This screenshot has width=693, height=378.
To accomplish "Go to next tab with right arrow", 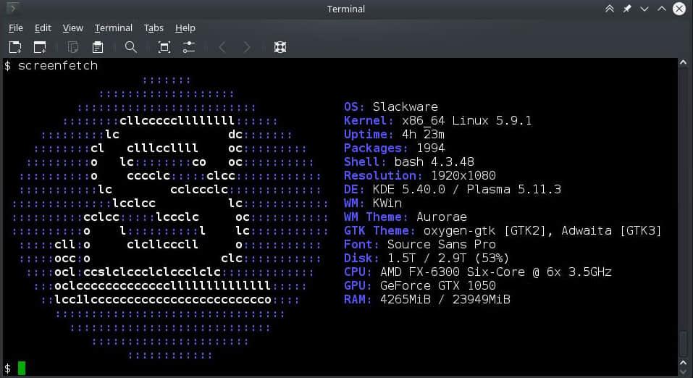I will click(247, 47).
